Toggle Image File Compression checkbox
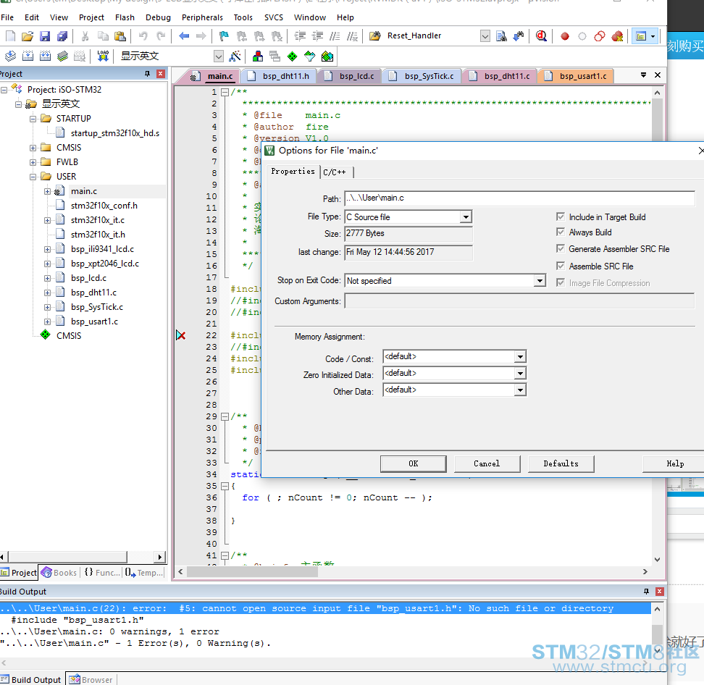 561,283
